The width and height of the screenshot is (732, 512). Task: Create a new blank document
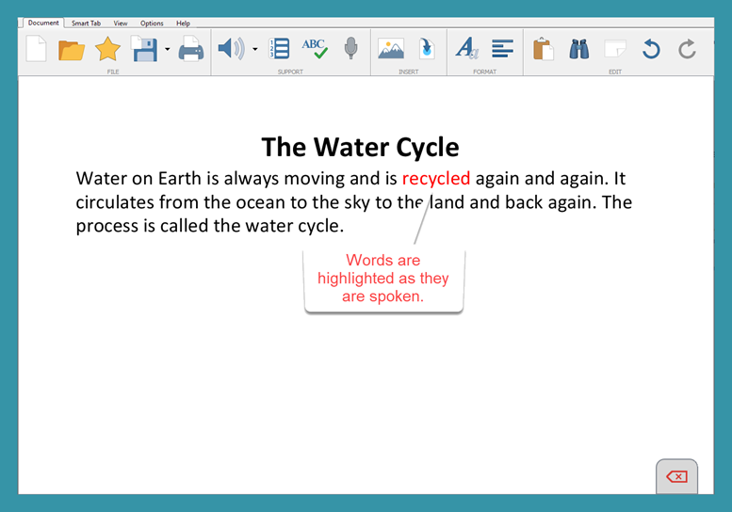click(x=36, y=48)
